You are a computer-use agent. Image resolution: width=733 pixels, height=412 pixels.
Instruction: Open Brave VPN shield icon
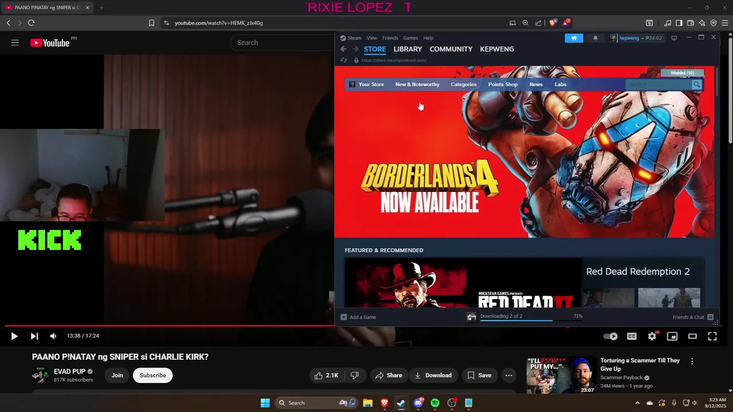(x=714, y=23)
